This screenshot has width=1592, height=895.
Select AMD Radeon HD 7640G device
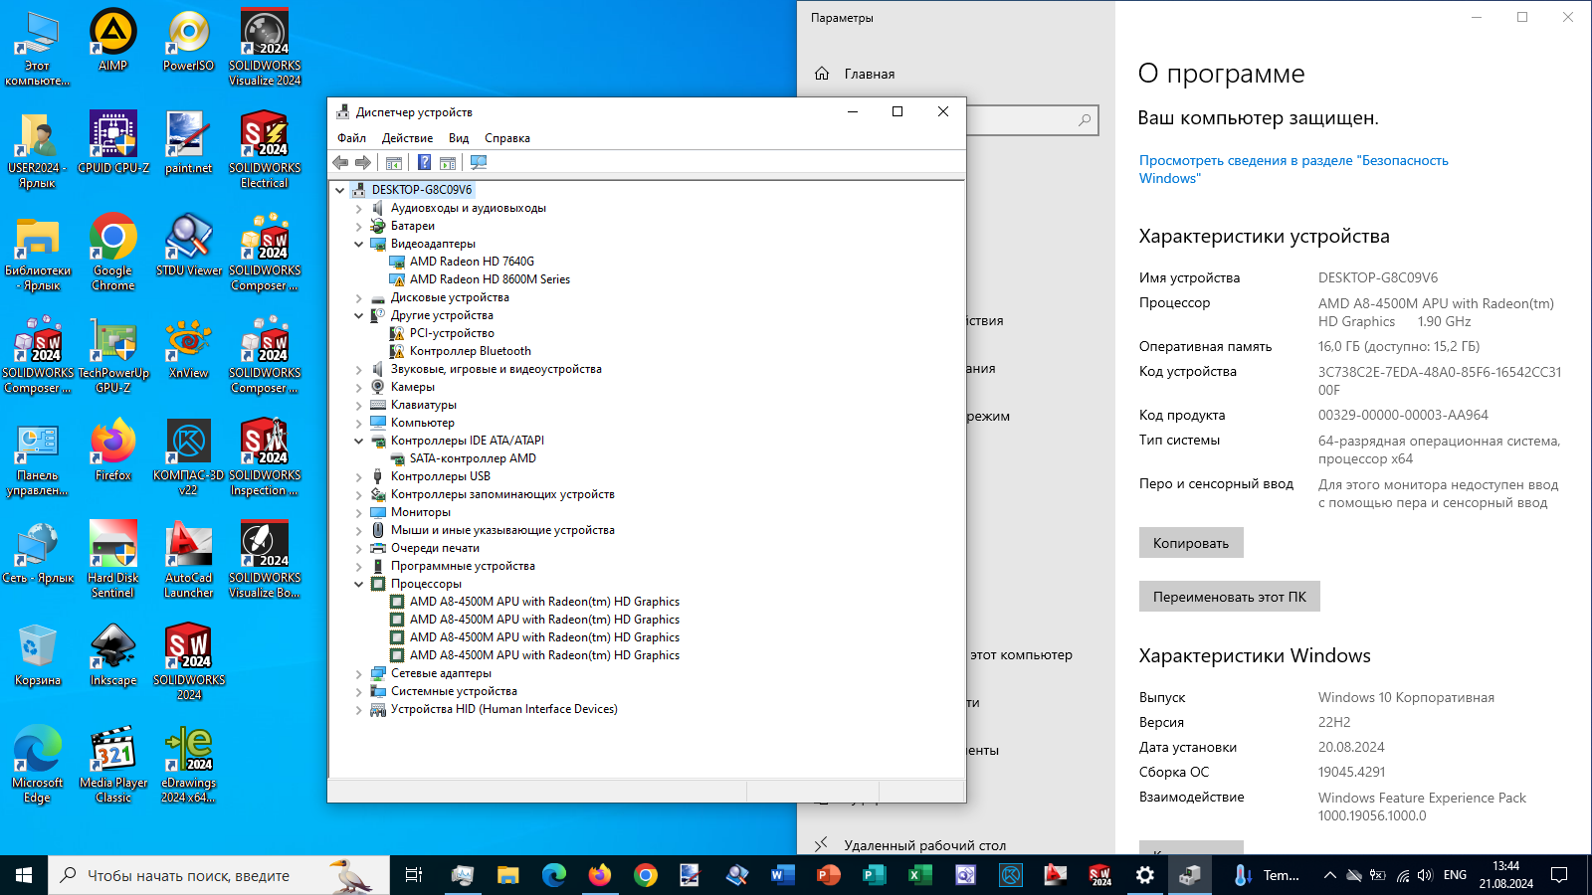(x=472, y=262)
